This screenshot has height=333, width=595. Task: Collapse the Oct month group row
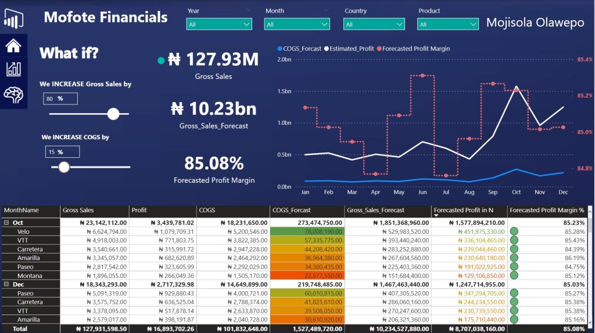point(6,223)
